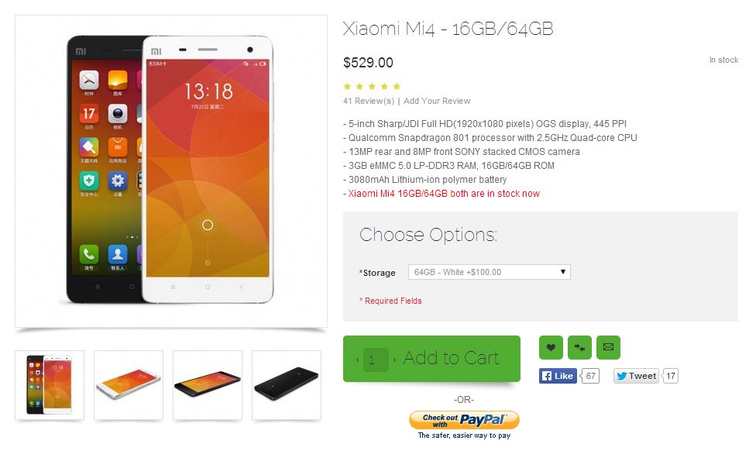749x451 pixels.
Task: Click the compare arrows icon button
Action: pos(579,347)
